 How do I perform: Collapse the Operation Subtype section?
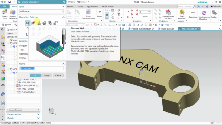[63, 17]
